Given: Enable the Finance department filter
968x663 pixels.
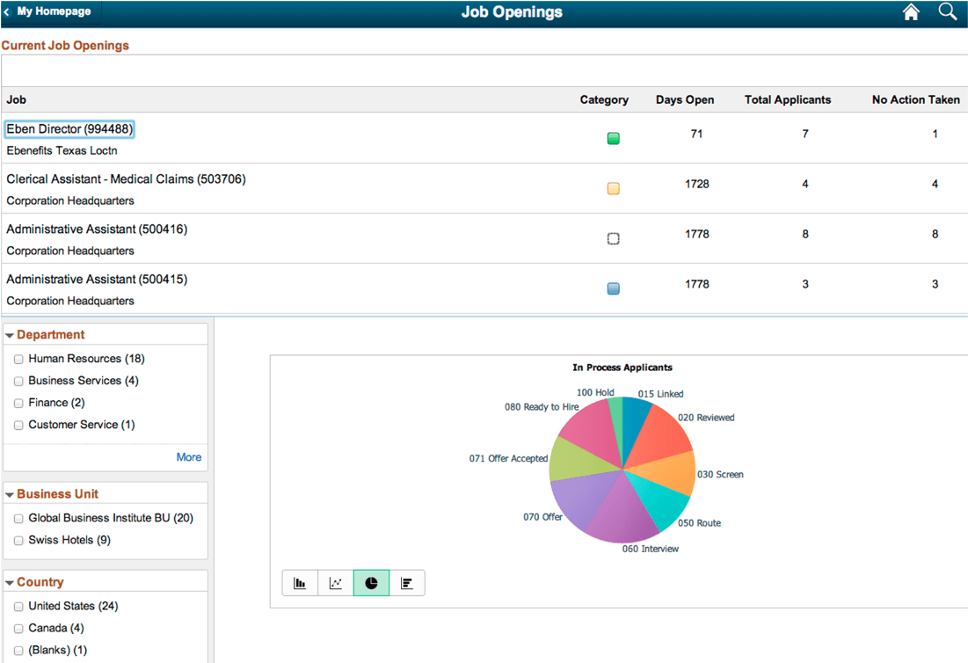Looking at the screenshot, I should coord(18,403).
